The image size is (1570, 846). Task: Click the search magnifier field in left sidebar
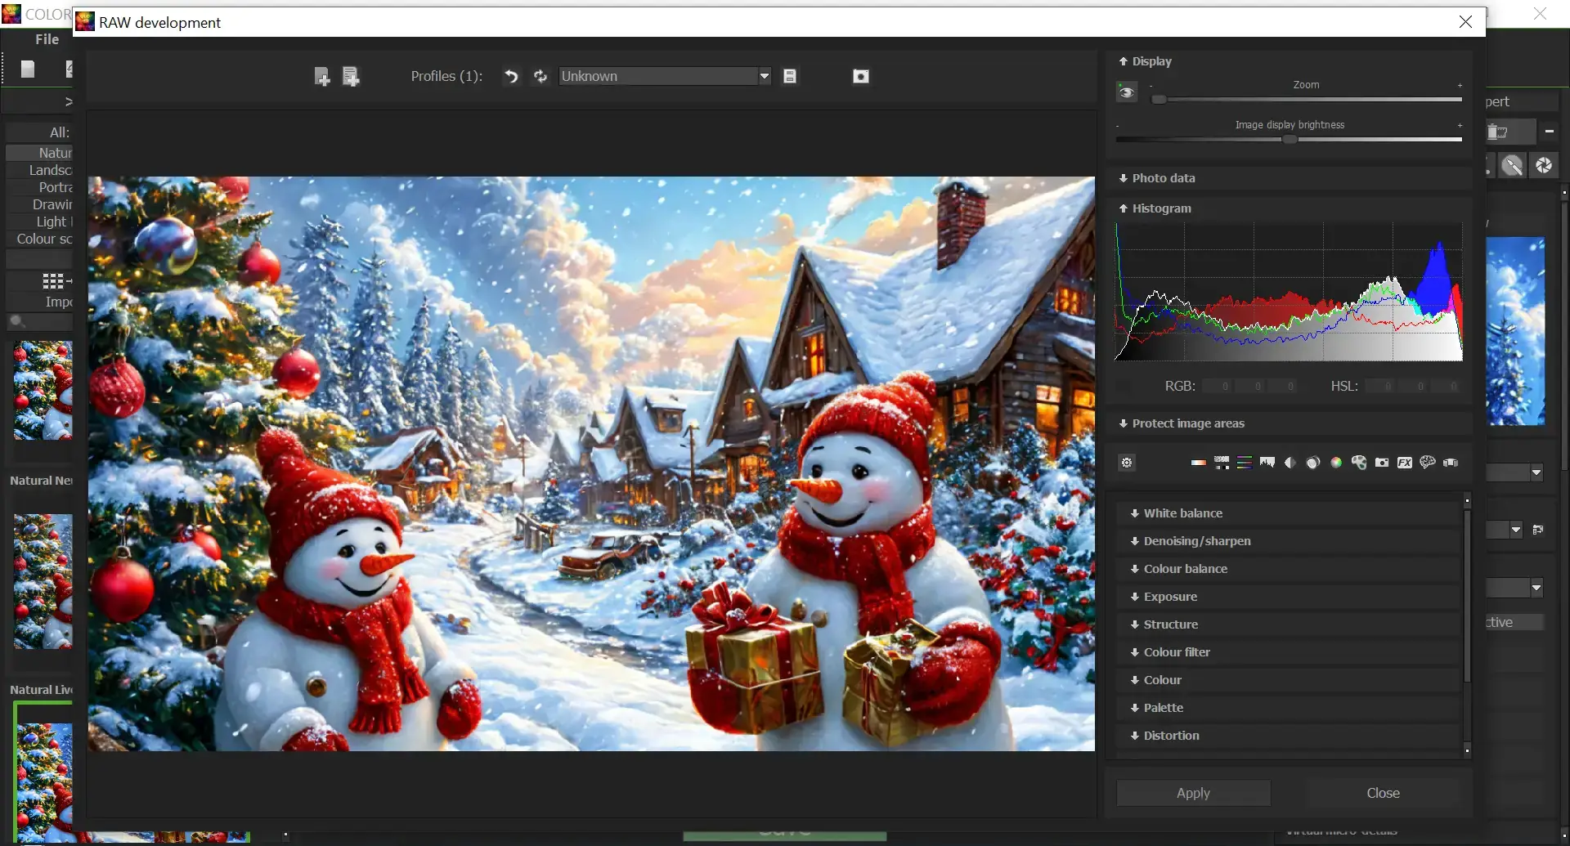point(39,322)
